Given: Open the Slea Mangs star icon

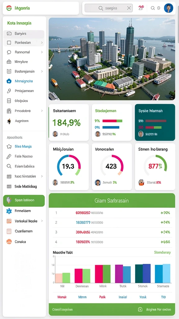Looking at the screenshot, I should 9,146.
